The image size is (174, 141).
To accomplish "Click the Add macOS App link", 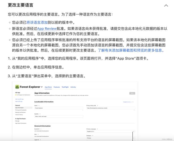I will coord(20,99).
